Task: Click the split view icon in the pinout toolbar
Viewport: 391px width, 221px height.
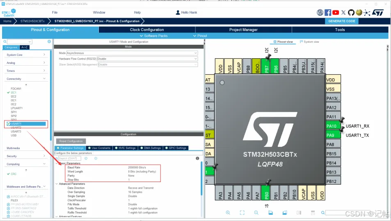Action: [299, 212]
